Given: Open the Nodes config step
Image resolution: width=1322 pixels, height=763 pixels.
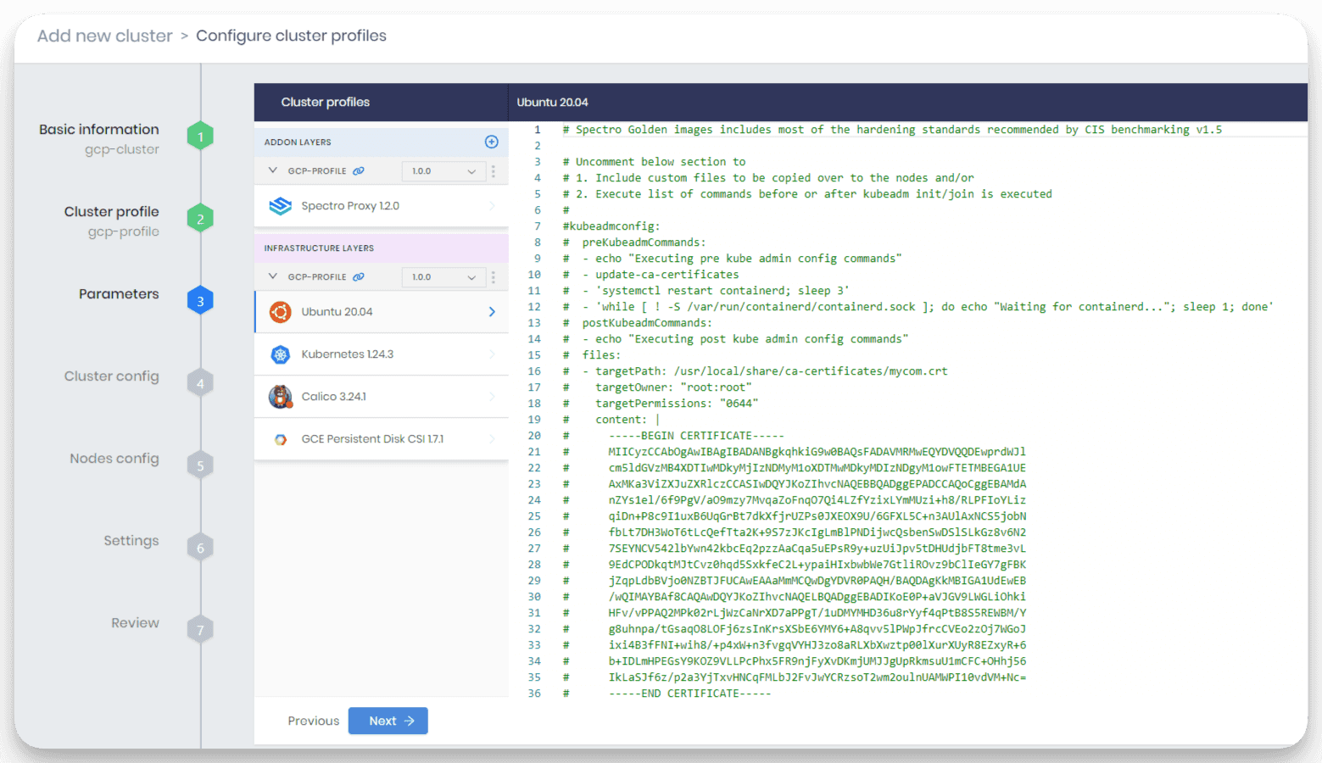Looking at the screenshot, I should (x=114, y=458).
